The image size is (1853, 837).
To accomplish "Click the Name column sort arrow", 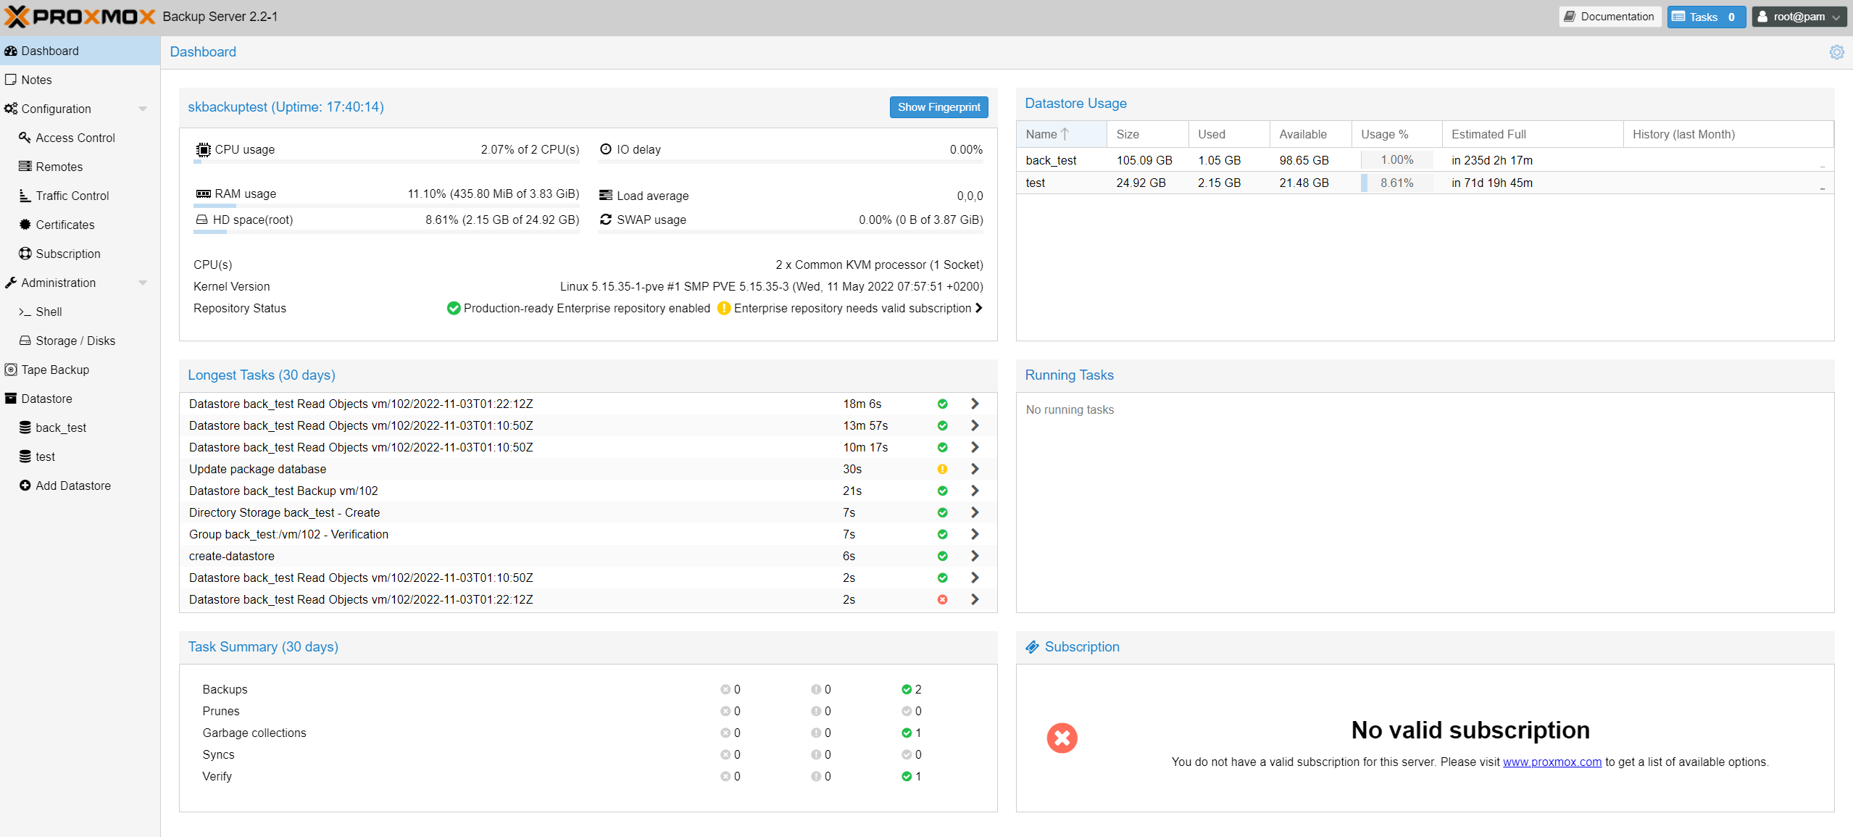I will pos(1065,134).
